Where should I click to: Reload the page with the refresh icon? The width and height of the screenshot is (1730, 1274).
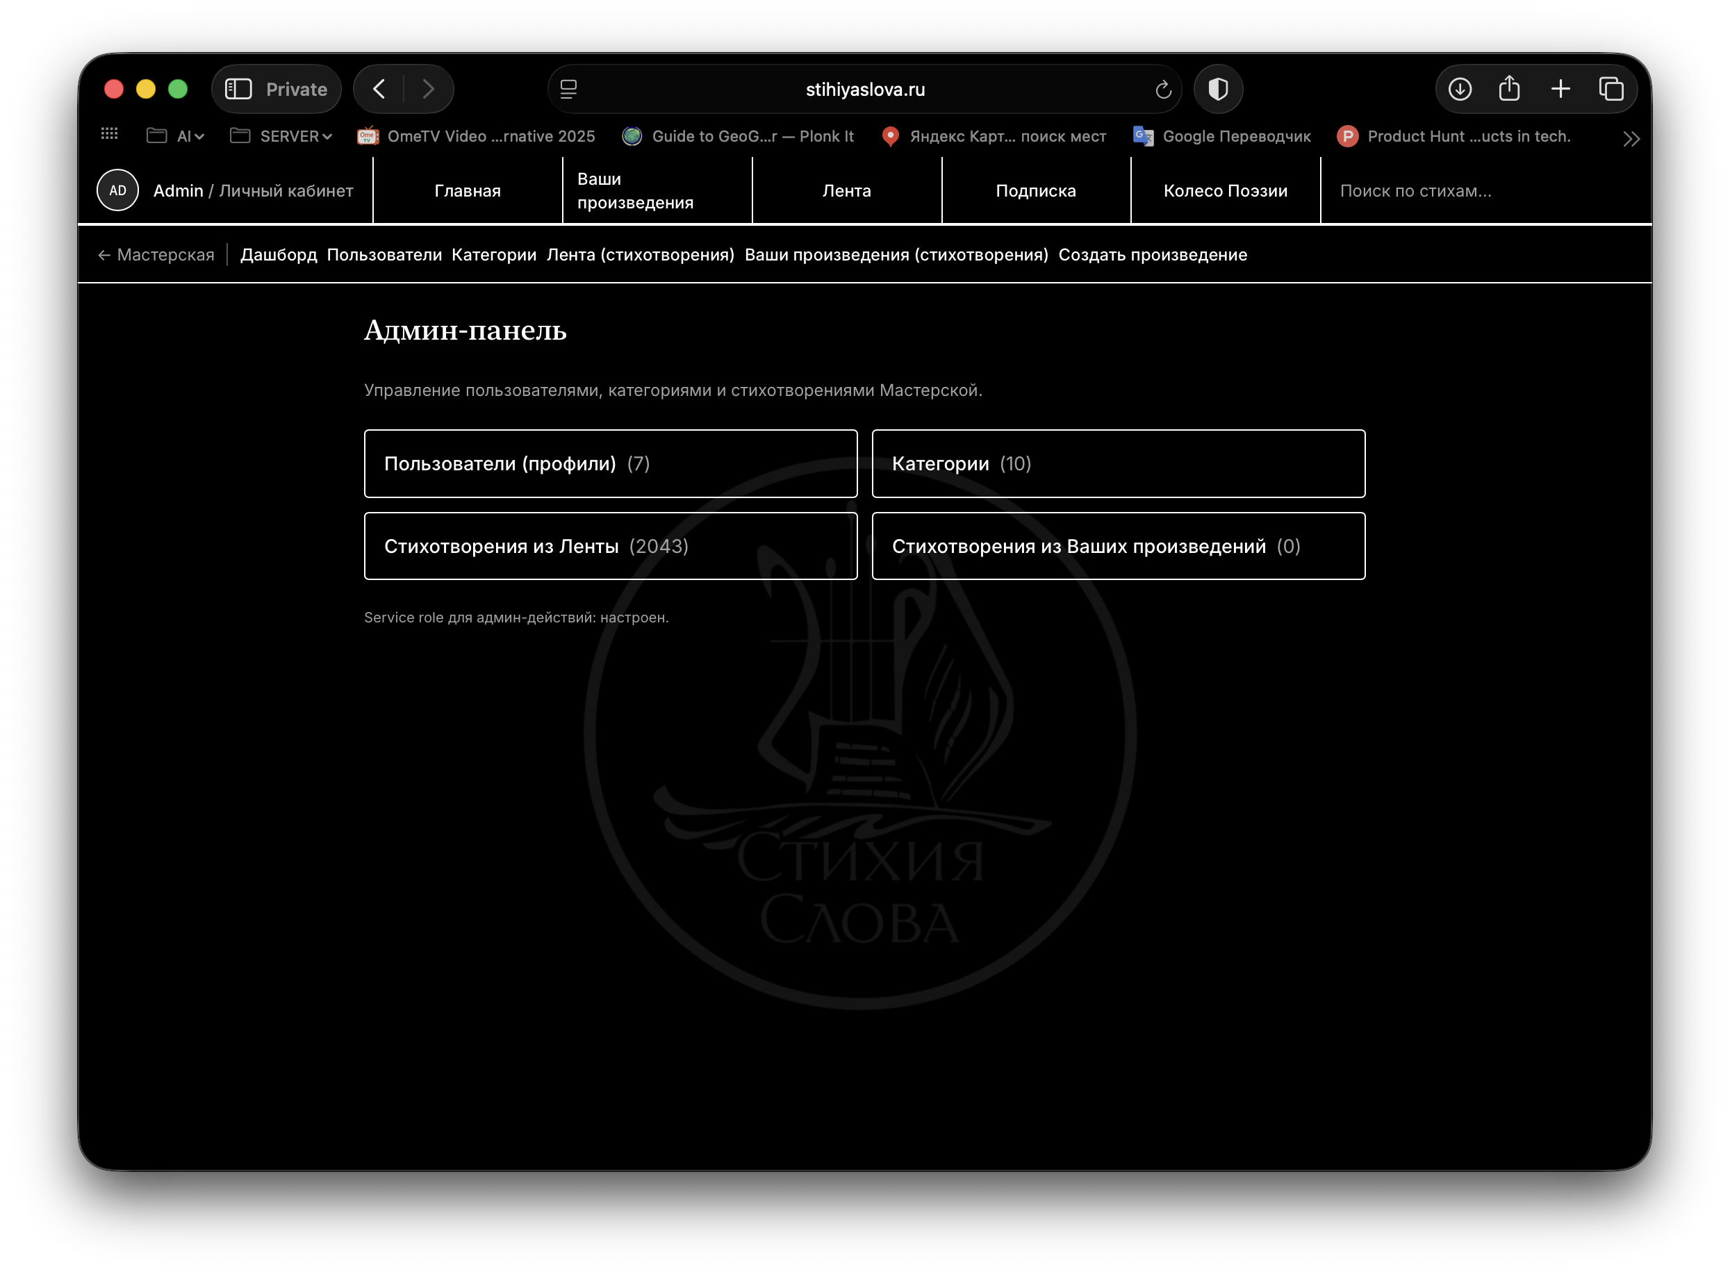coord(1163,89)
